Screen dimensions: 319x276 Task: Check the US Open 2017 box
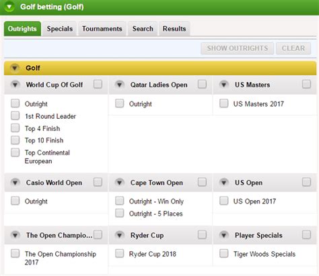point(224,201)
